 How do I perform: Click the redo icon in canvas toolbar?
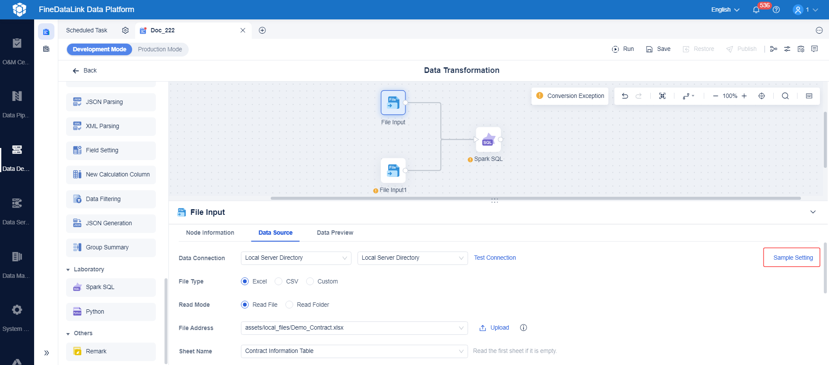point(639,96)
